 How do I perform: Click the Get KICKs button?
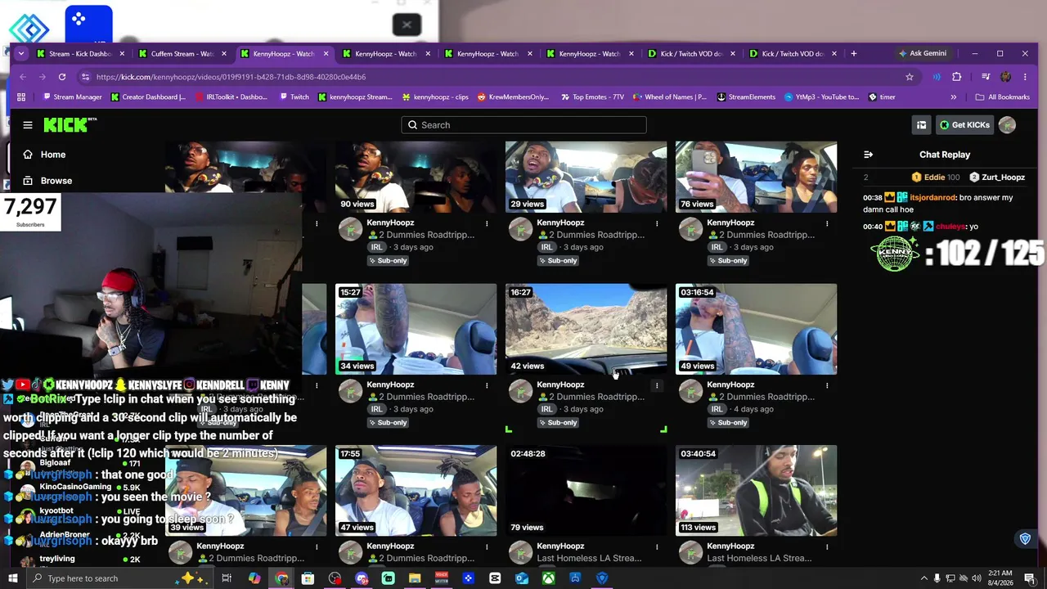click(x=965, y=125)
